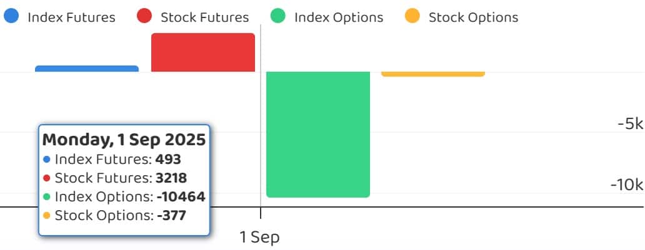
Task: Click the -5k axis value label
Action: (x=630, y=123)
